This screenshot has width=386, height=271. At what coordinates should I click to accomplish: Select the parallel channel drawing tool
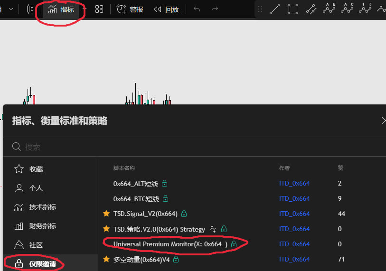311,9
